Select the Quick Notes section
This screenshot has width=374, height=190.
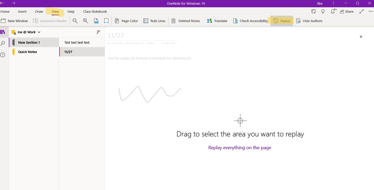[x=34, y=52]
